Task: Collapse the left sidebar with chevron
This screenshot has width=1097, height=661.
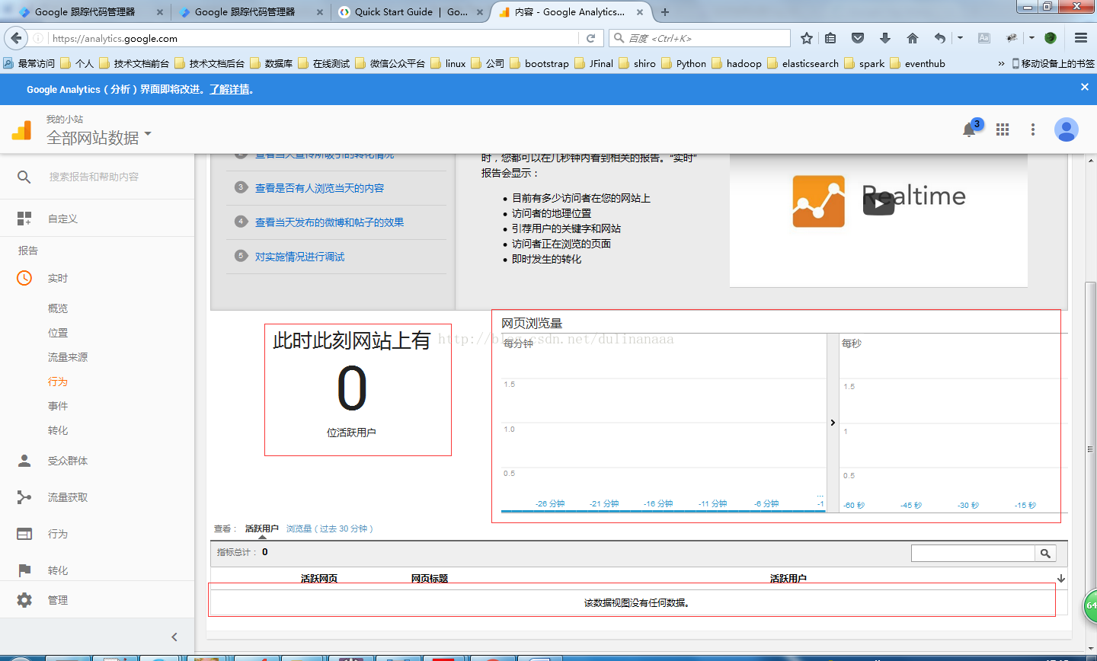Action: pyautogui.click(x=174, y=637)
